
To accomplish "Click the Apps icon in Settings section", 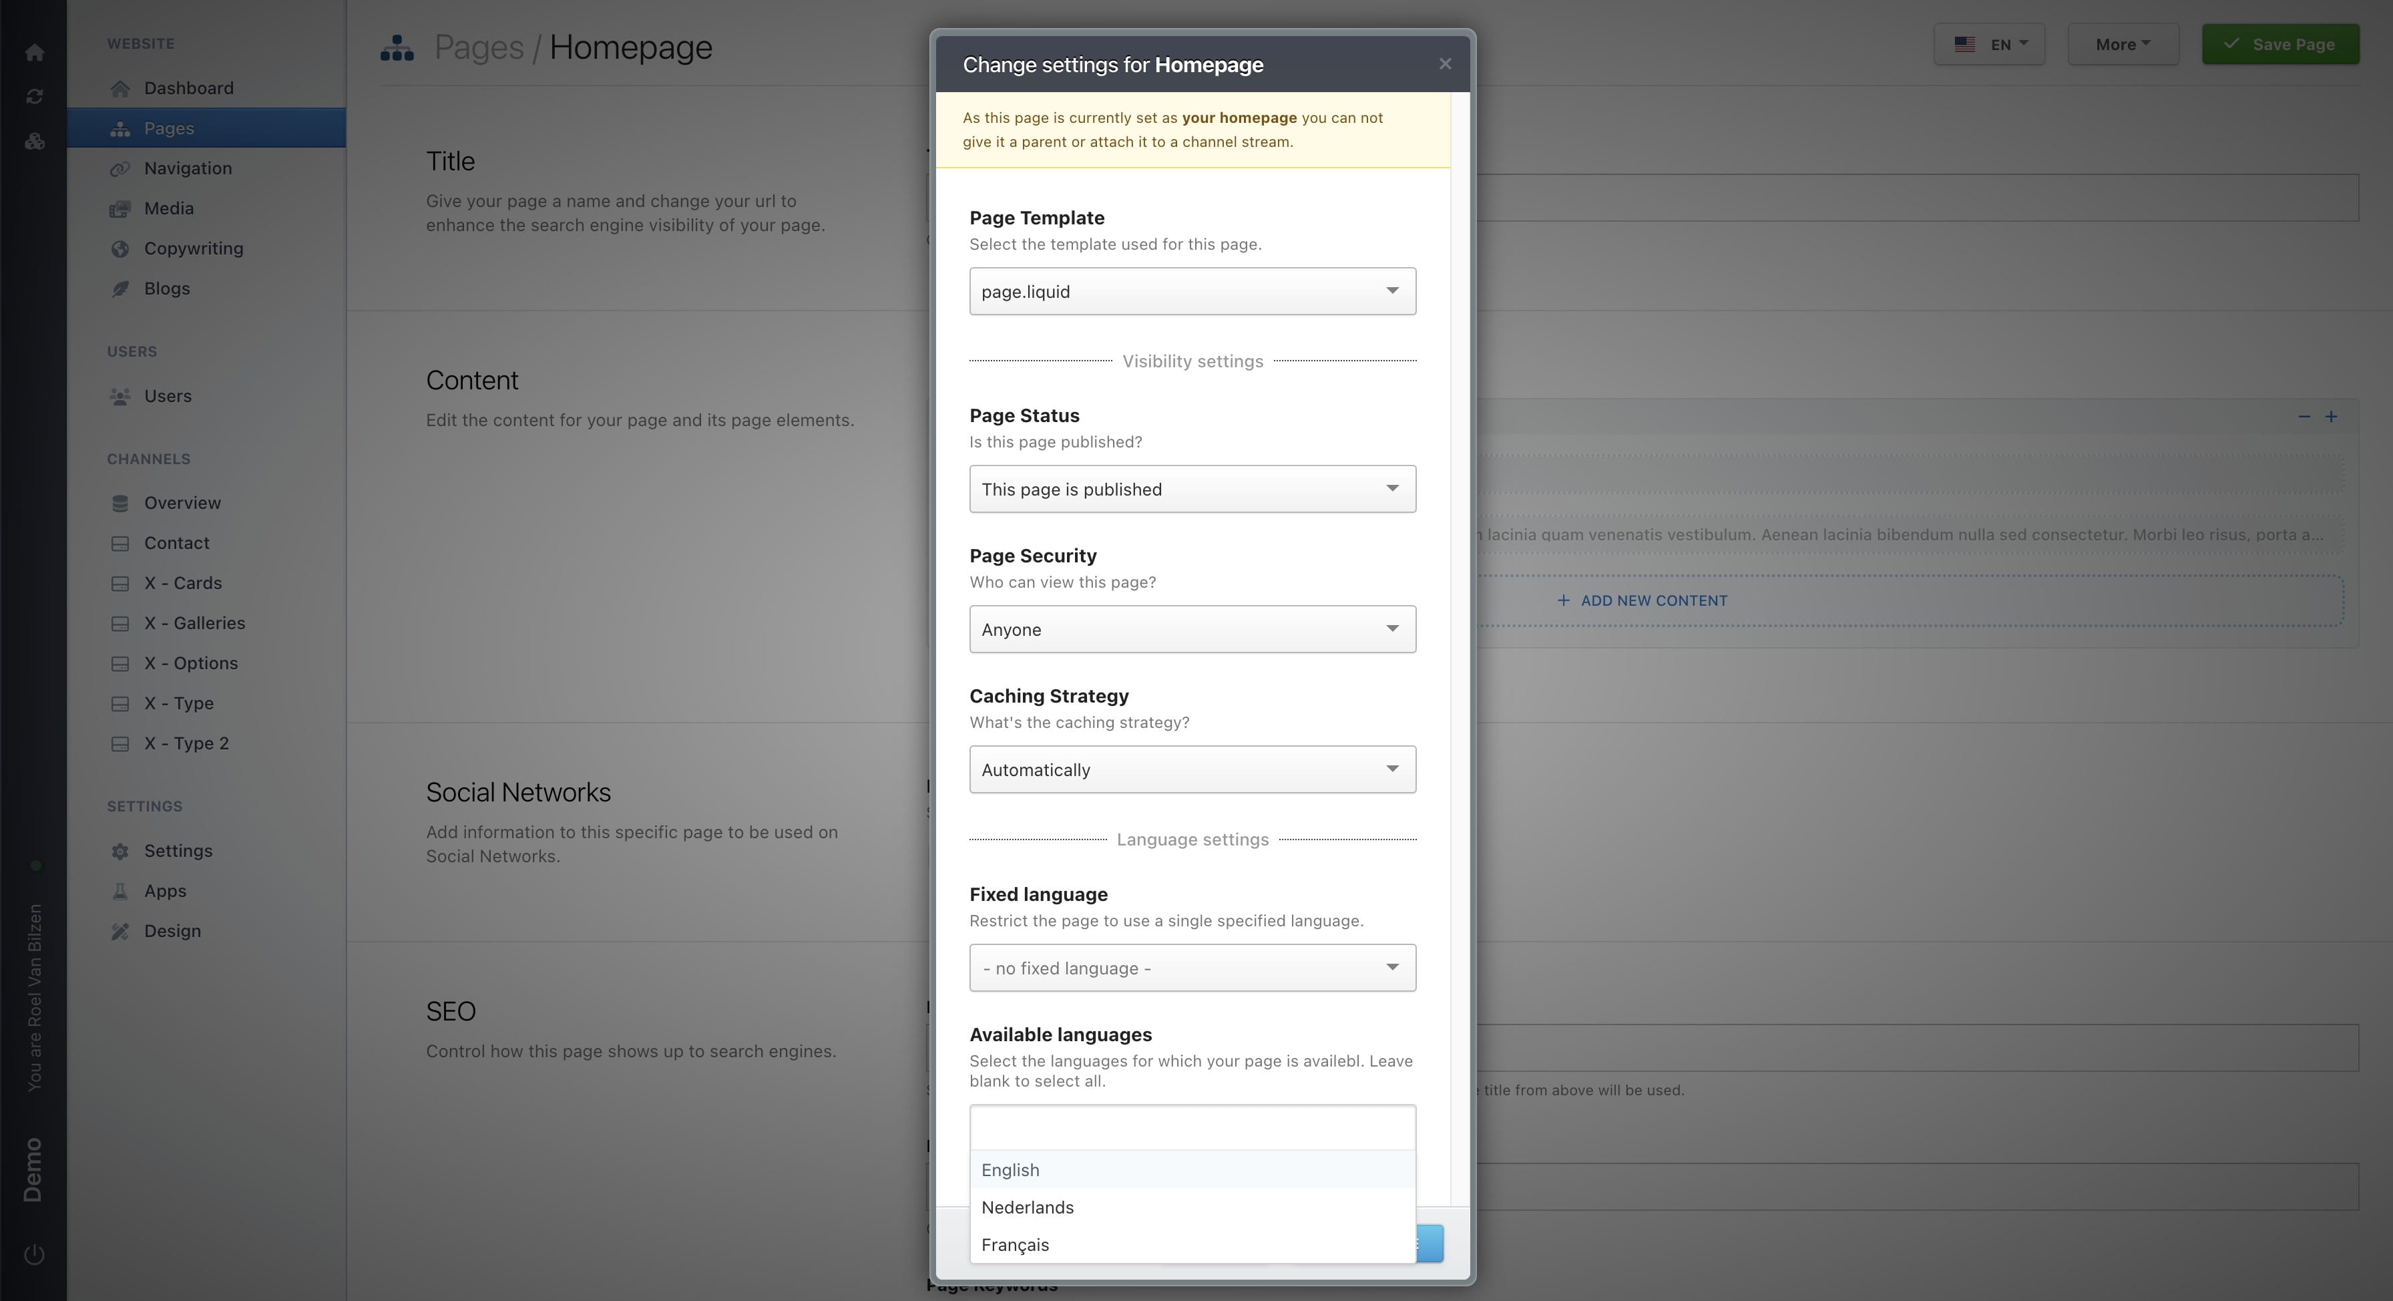I will point(121,890).
